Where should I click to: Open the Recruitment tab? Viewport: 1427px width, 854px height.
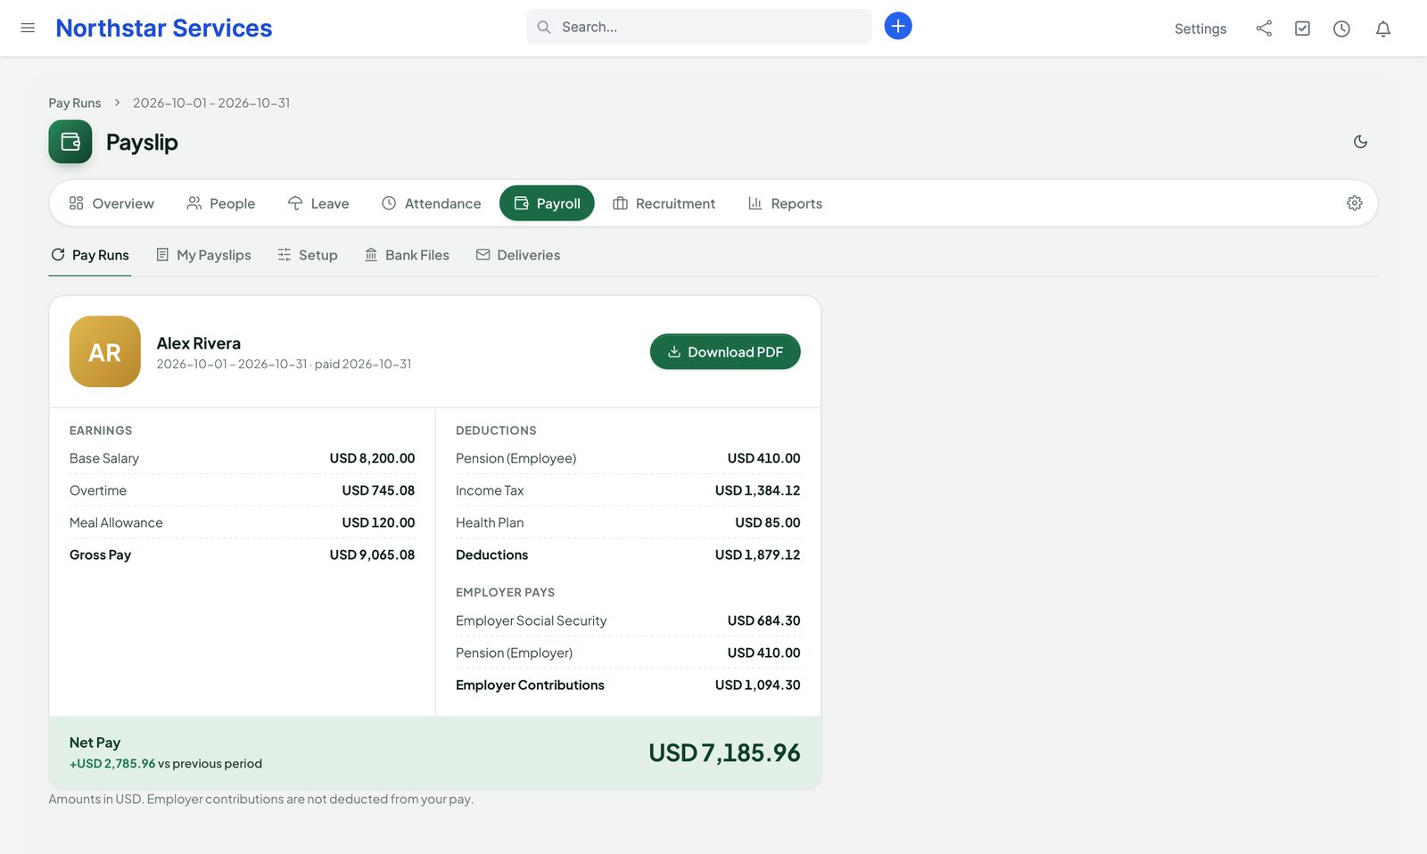[664, 203]
